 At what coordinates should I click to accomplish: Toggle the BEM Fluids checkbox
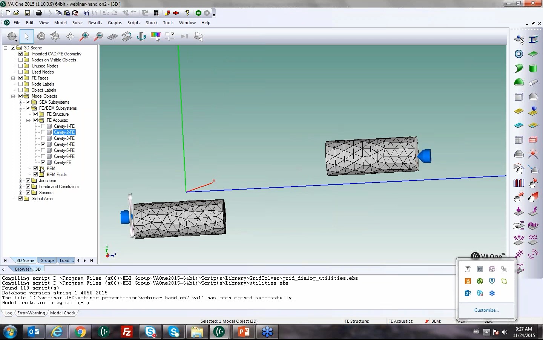tap(35, 175)
